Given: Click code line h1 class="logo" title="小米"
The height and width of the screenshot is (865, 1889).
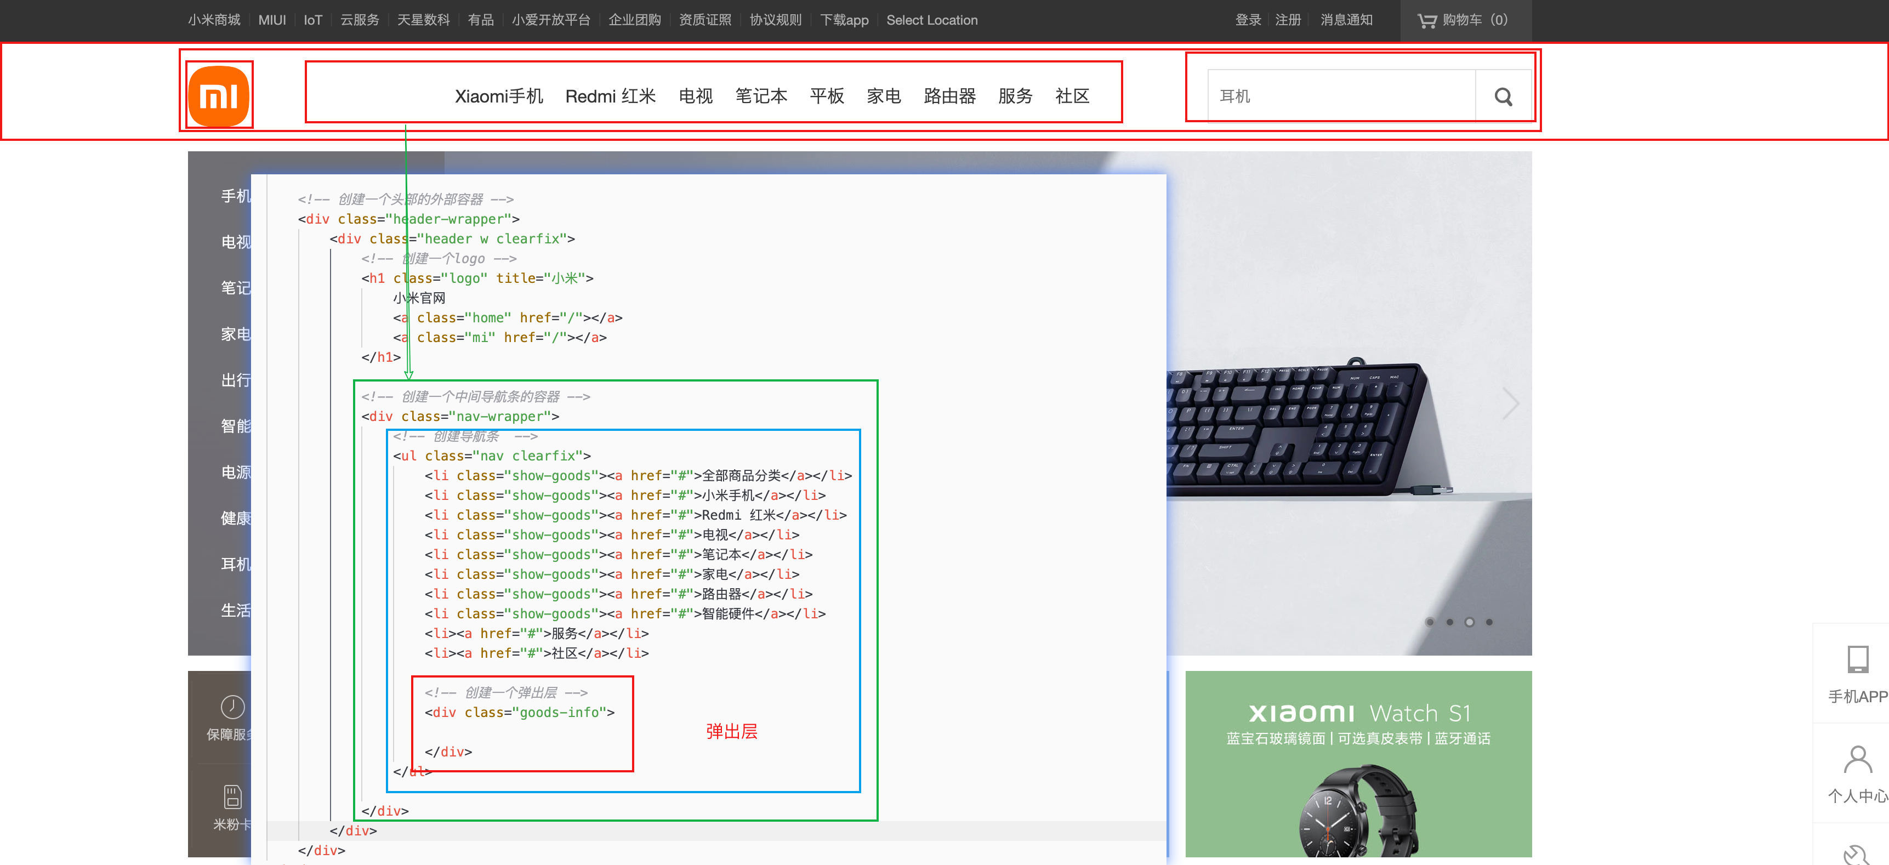Looking at the screenshot, I should [477, 278].
